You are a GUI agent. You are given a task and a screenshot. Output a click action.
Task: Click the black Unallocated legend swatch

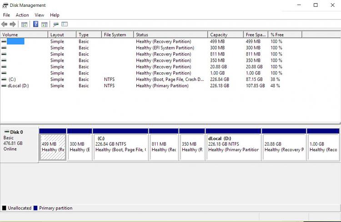(4, 208)
